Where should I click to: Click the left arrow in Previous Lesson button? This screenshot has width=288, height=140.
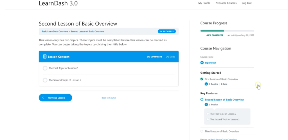(x=43, y=98)
